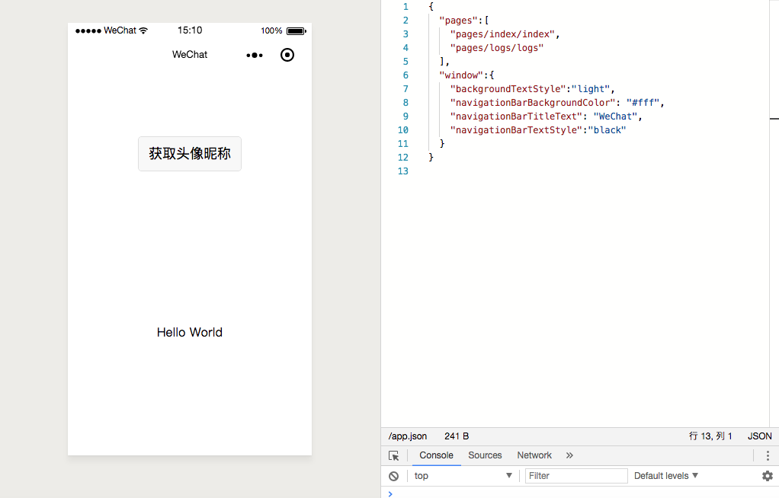Switch to the Network tab

(x=534, y=455)
